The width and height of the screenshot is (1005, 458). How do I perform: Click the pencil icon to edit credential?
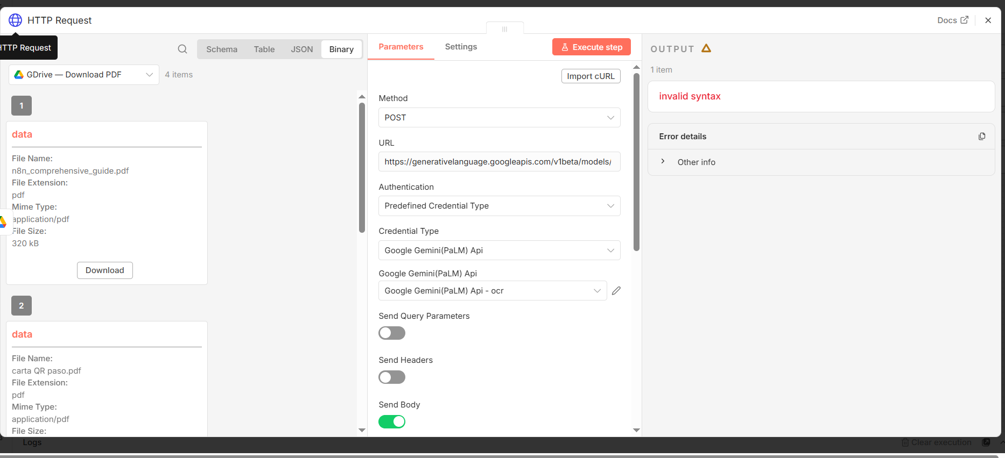tap(616, 291)
